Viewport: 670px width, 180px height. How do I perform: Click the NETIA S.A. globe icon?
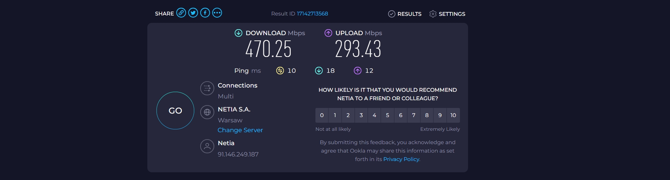tap(207, 112)
